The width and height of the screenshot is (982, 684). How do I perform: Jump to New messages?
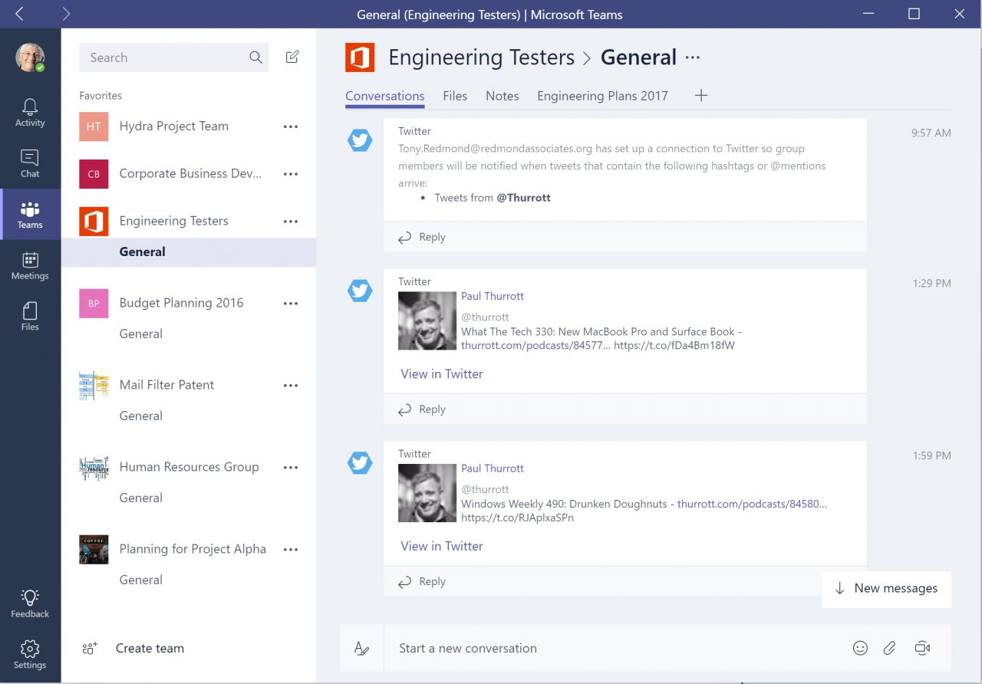886,589
